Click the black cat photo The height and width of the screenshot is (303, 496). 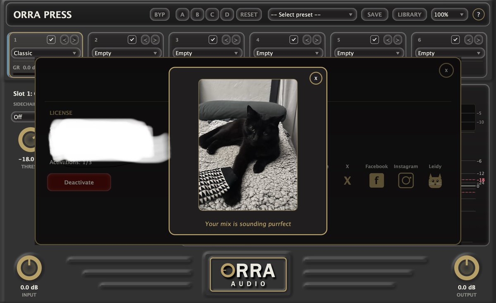[248, 145]
